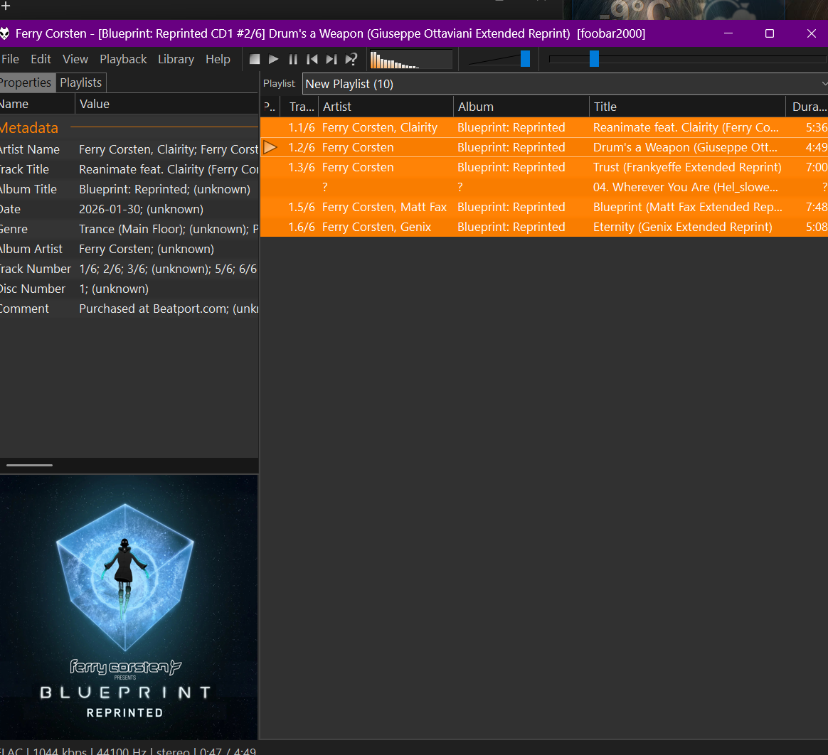Select the Blueprint (Matt Fax Extended Rep... track

click(x=544, y=207)
